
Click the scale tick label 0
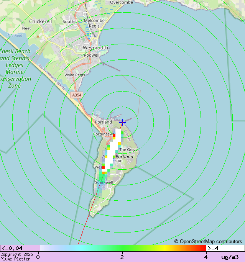[x=38, y=257]
